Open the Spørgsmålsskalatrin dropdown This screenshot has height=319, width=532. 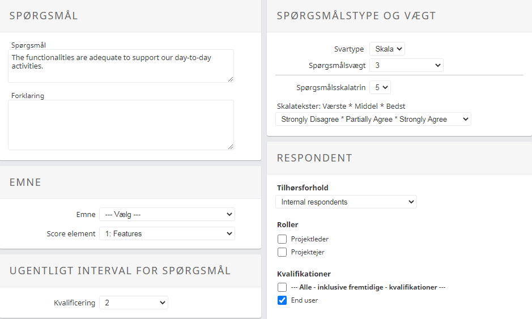point(380,87)
